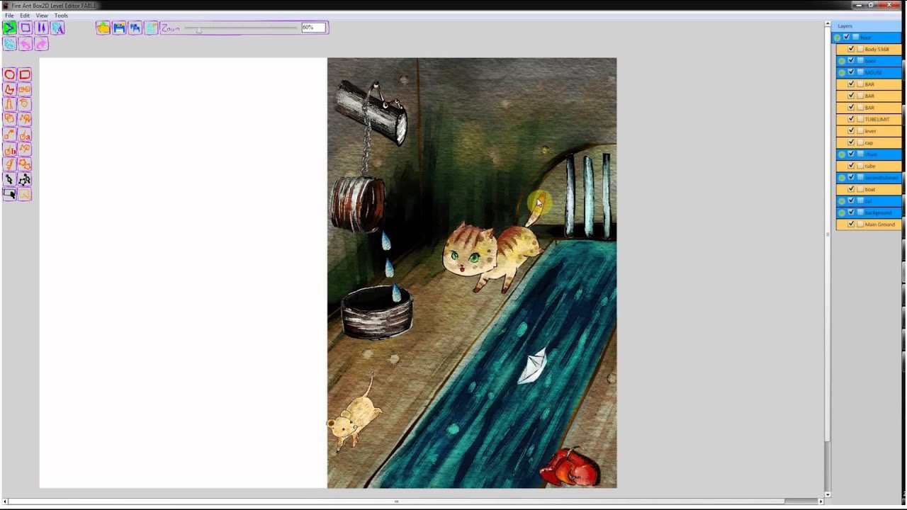Viewport: 907px width, 510px height.
Task: Click the vertical scrollbar down arrow
Action: coord(828,494)
